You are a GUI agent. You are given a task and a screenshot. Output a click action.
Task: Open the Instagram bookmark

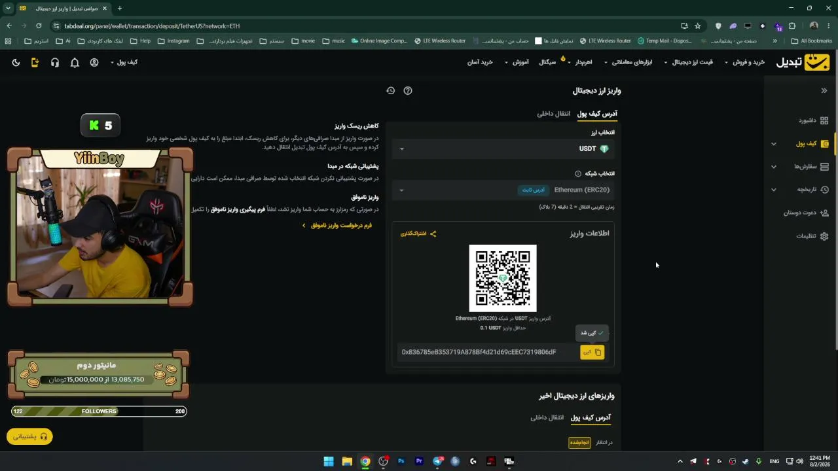click(x=173, y=41)
